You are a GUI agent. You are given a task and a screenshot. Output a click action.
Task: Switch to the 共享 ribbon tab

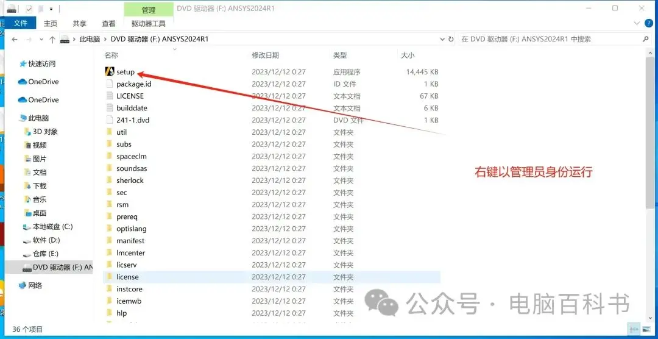pyautogui.click(x=79, y=24)
